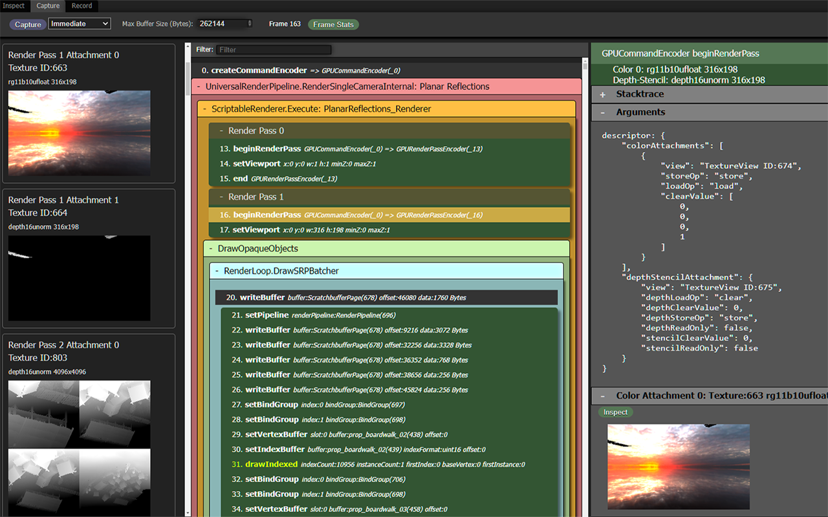Open the Texture ID:663 sunset thumbnail
The image size is (828, 517).
coord(79,132)
